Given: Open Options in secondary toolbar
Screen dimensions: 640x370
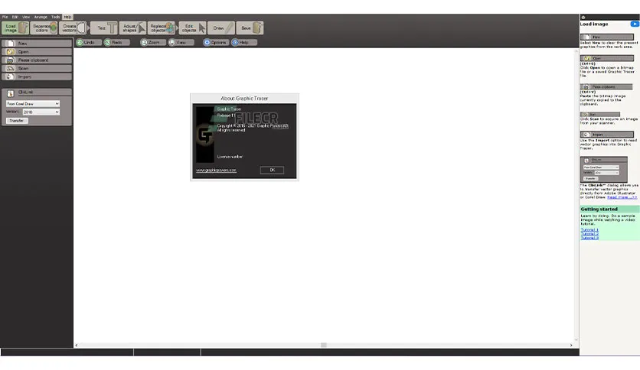Looking at the screenshot, I should [216, 42].
